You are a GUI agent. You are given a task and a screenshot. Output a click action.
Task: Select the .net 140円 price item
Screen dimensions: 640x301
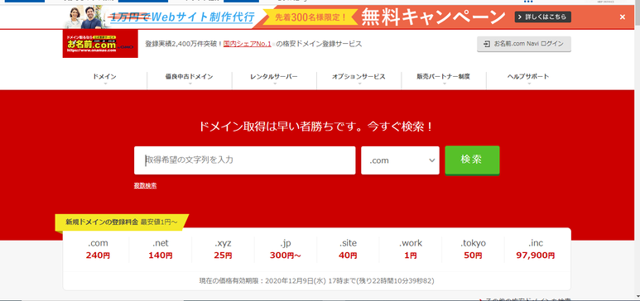coord(161,250)
